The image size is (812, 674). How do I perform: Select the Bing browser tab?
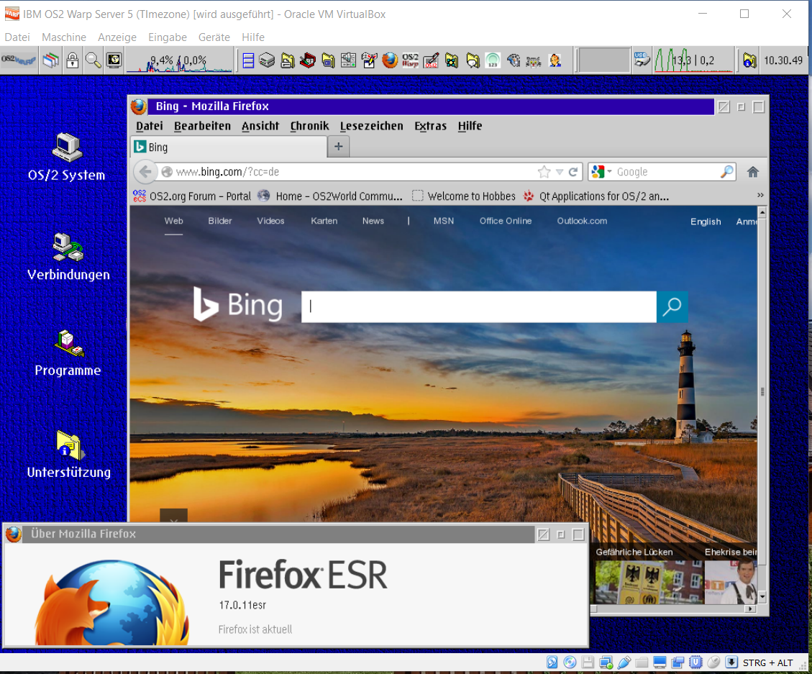229,147
